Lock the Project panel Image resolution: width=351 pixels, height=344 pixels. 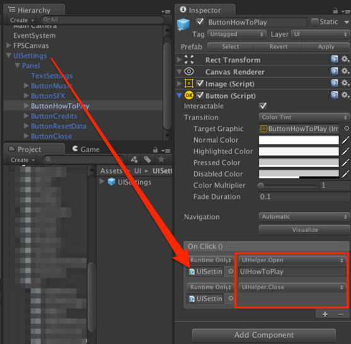pyautogui.click(x=155, y=150)
